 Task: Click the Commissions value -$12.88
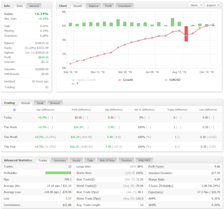(x=67, y=205)
